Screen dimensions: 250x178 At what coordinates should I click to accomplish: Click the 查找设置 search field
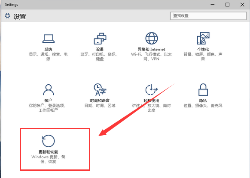(208, 16)
